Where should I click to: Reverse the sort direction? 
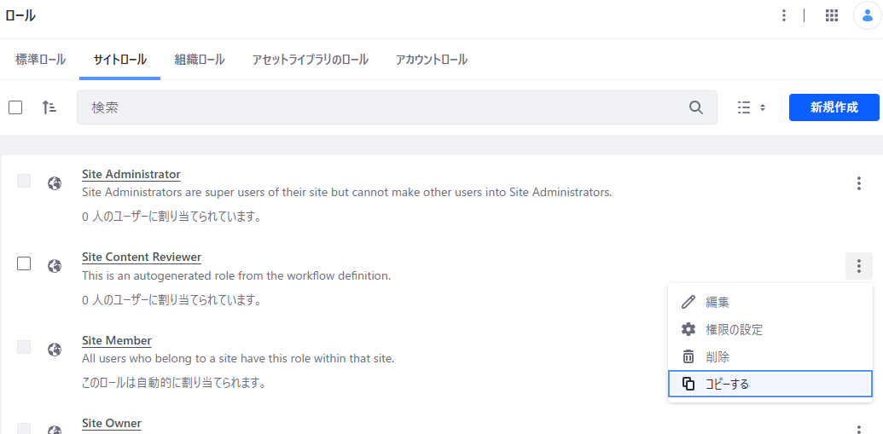click(49, 107)
